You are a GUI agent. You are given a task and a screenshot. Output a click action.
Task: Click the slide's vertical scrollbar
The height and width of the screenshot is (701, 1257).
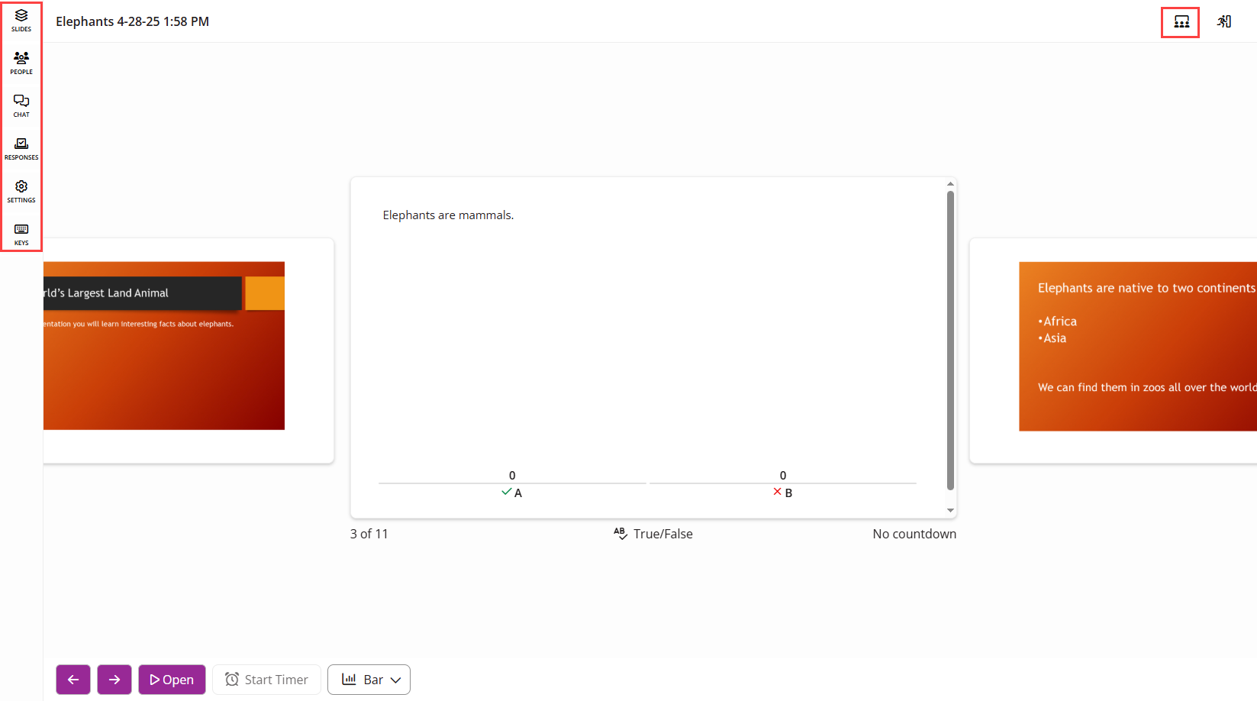[x=950, y=341]
